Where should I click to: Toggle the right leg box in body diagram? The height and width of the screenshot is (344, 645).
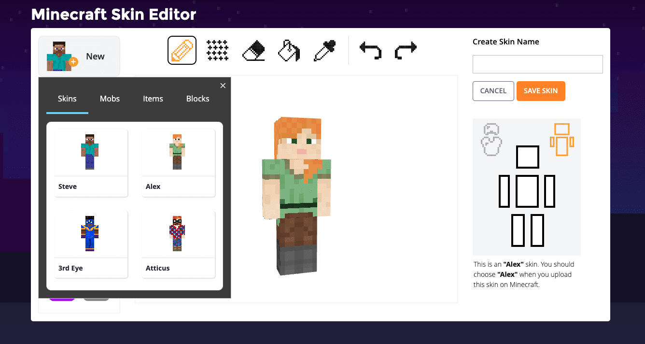click(537, 231)
